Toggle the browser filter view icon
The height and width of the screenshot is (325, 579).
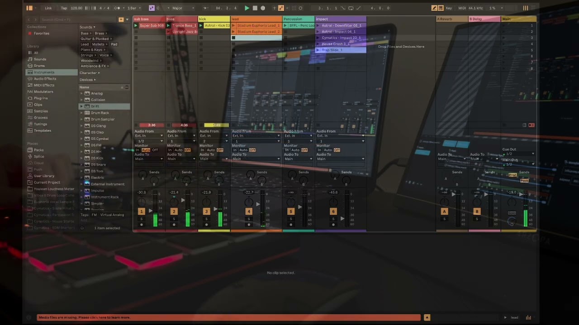click(121, 19)
